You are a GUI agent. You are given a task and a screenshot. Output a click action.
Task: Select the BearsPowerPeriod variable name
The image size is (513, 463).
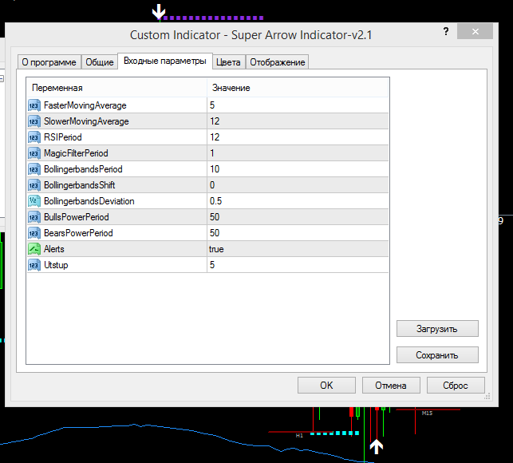pyautogui.click(x=78, y=233)
